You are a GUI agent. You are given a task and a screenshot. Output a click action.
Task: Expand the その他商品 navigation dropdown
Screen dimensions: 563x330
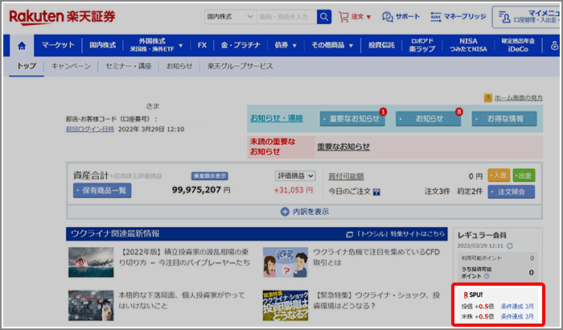point(351,46)
